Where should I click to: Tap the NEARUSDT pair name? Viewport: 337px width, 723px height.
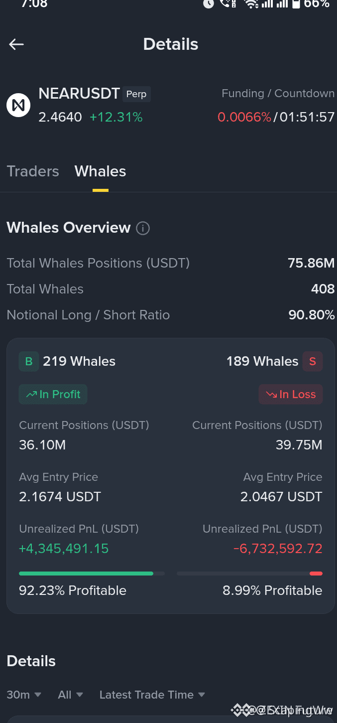(x=79, y=94)
